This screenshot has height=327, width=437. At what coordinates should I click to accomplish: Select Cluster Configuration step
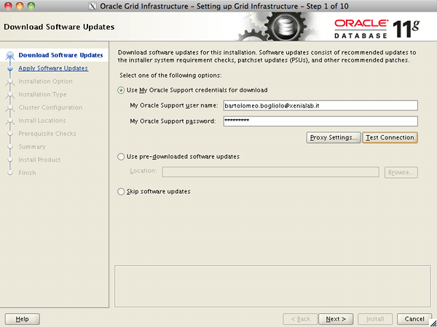click(50, 108)
